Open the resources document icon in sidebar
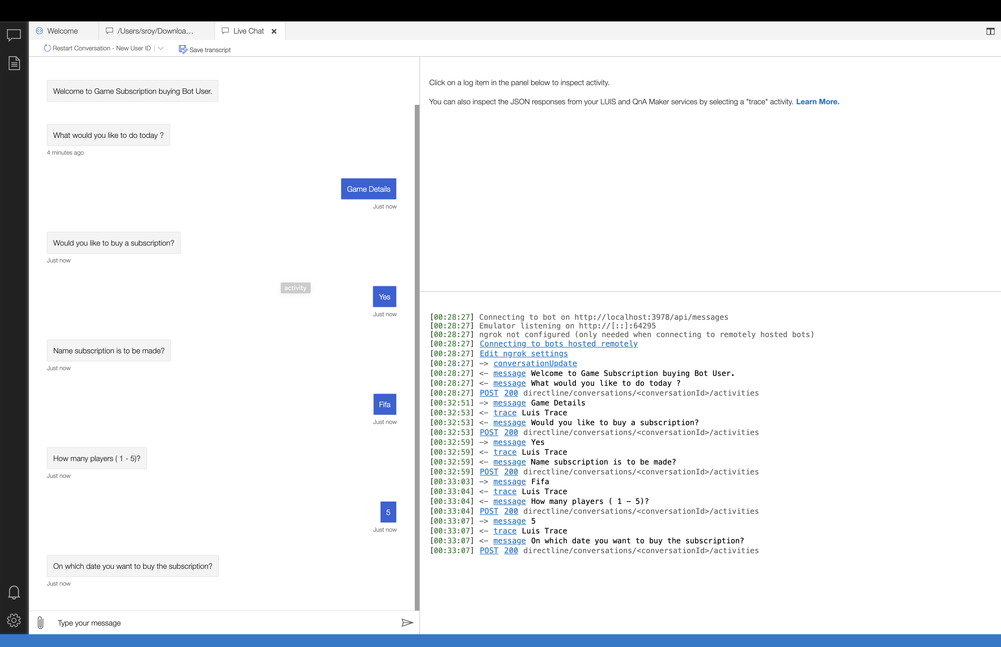 (14, 63)
